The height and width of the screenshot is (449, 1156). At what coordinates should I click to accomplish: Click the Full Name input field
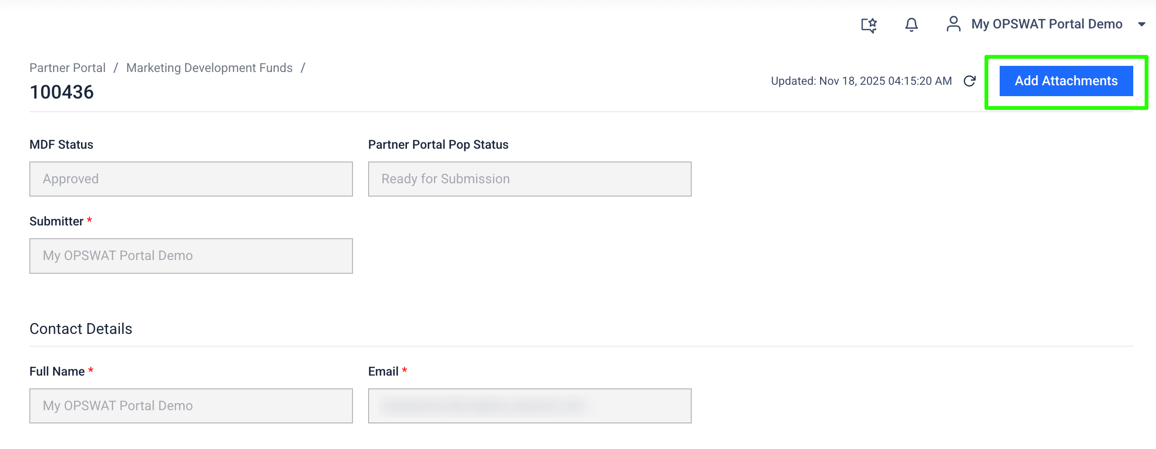(x=191, y=406)
